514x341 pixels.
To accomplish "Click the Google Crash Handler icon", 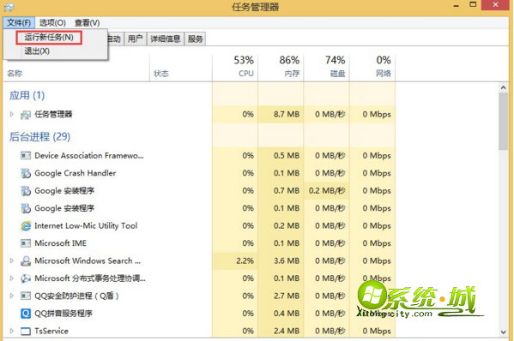I will point(26,173).
